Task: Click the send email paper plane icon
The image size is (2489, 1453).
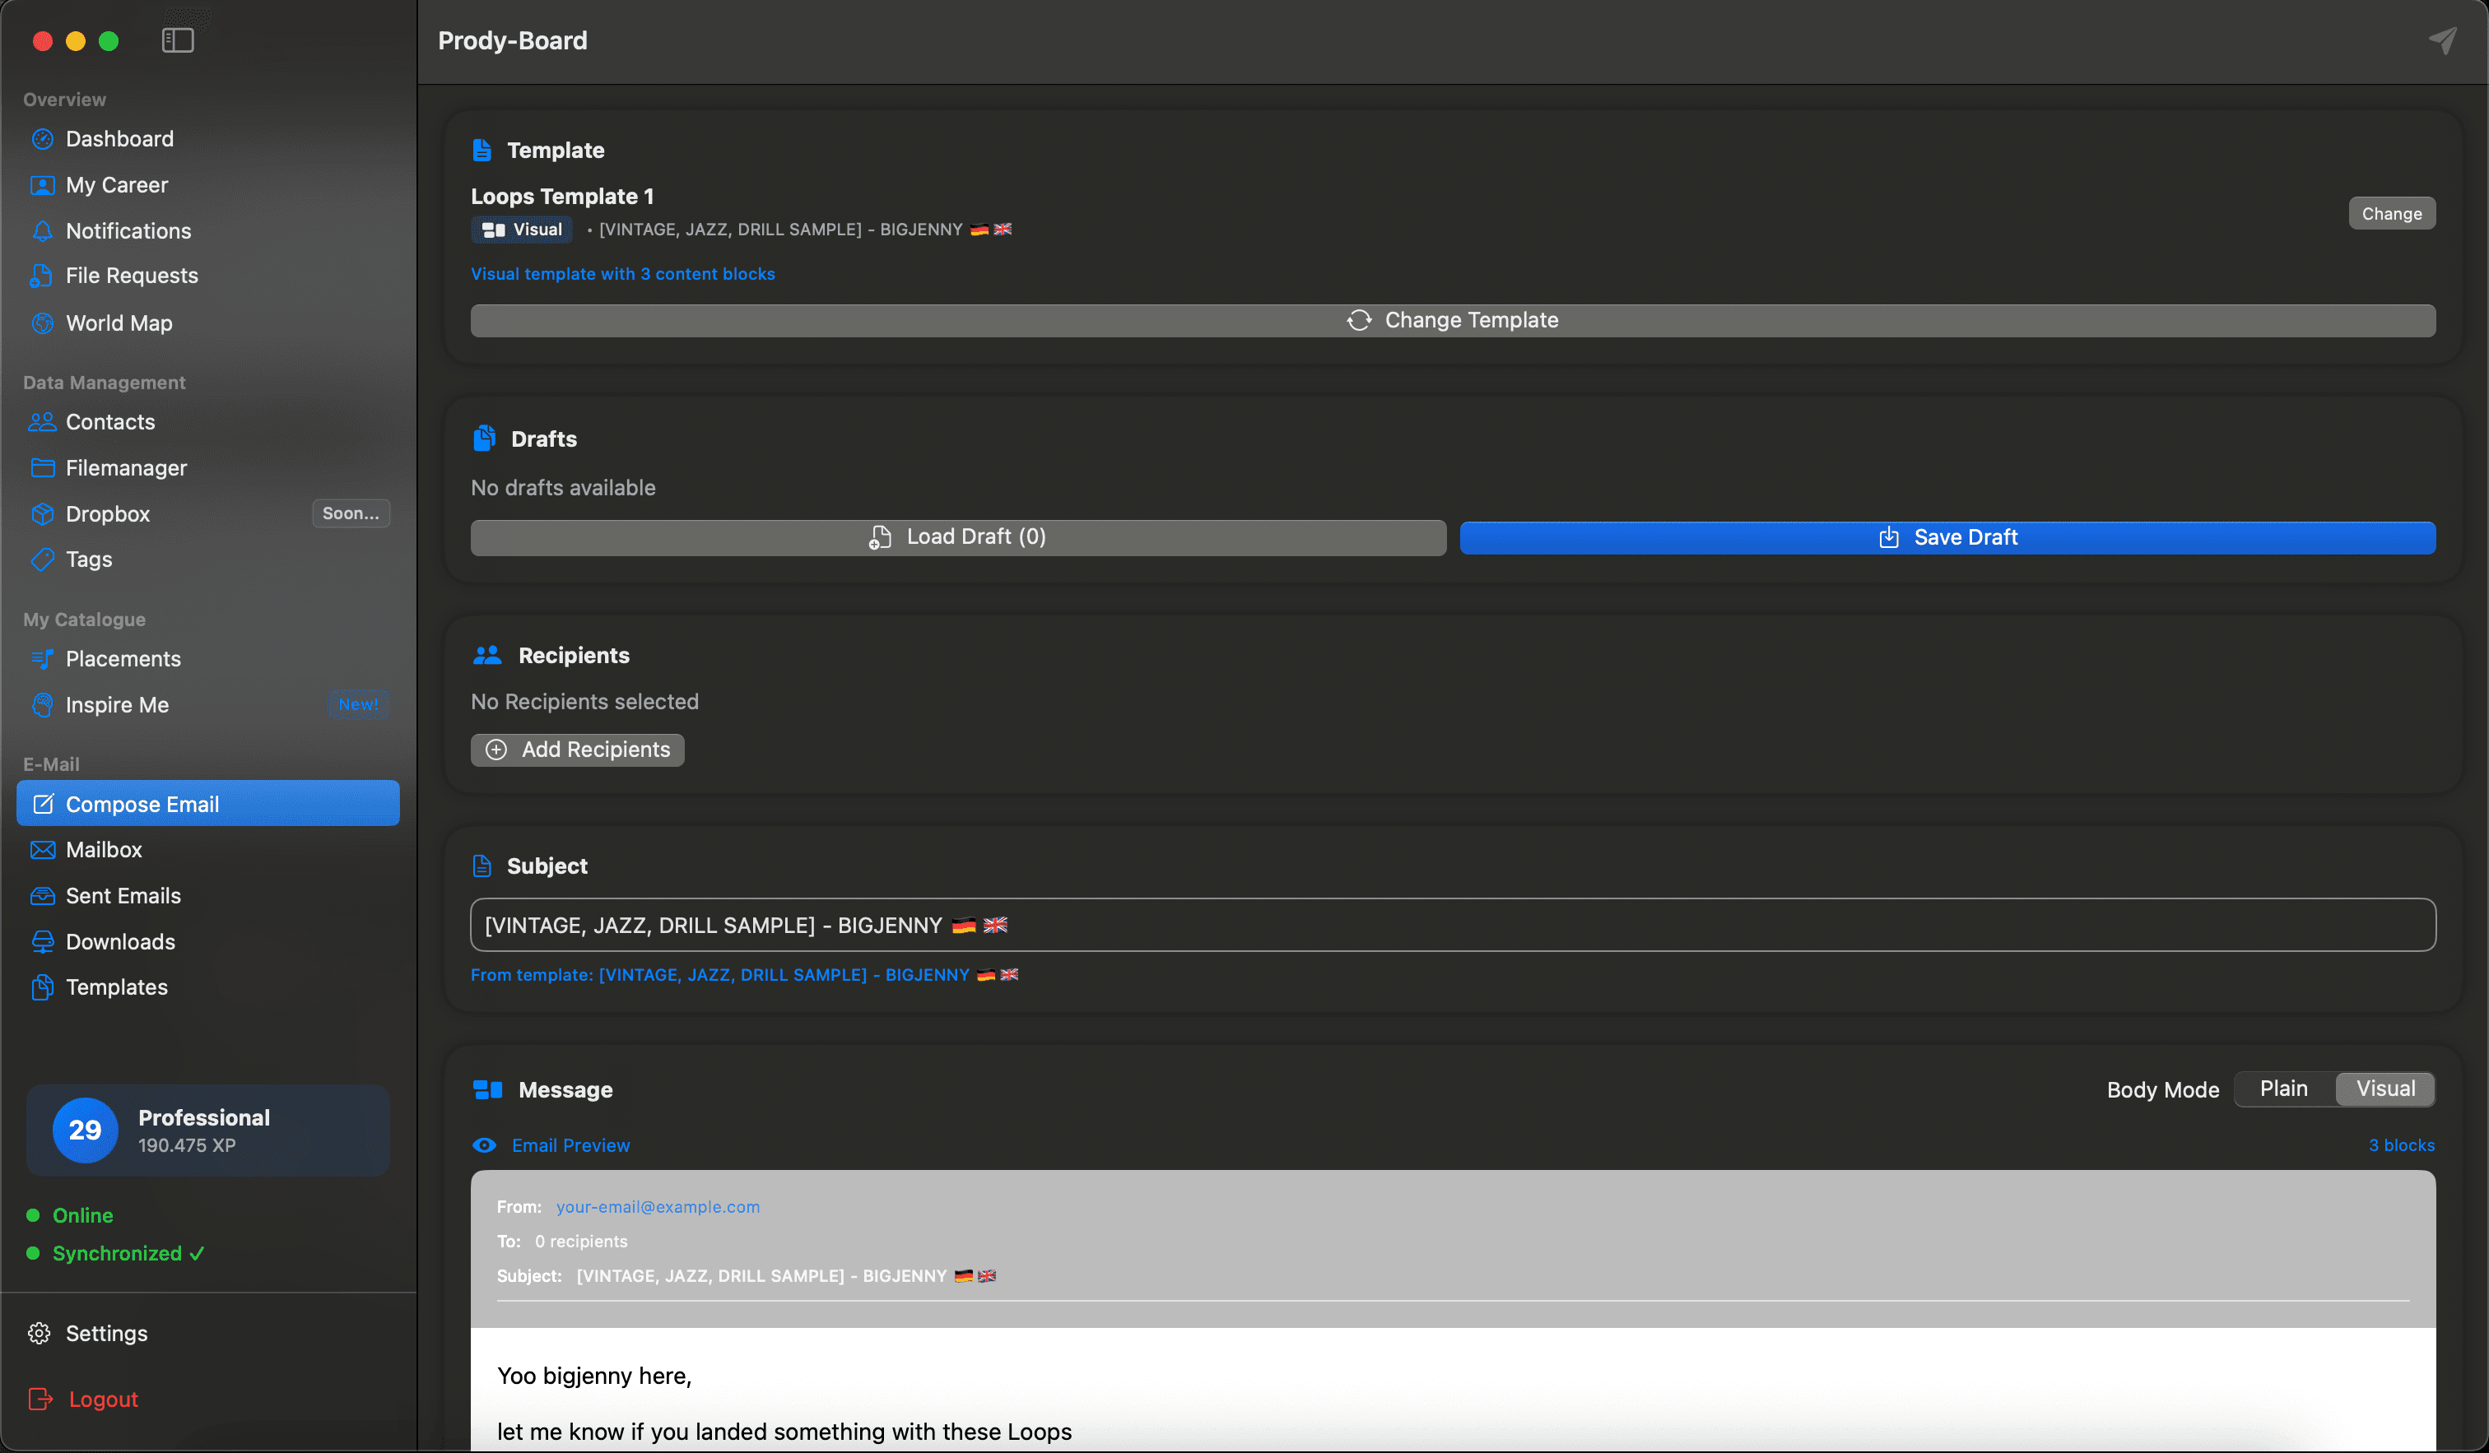Action: (2441, 40)
